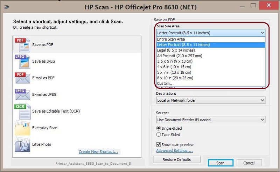This screenshot has height=172, width=280.
Task: Select the Save as PDF shortcut label
Action: 43,45
